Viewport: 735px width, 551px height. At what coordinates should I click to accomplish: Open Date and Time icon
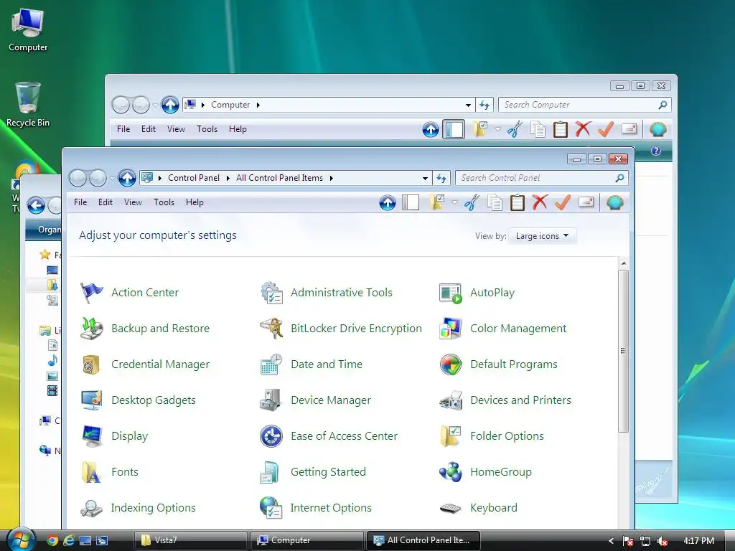point(271,364)
